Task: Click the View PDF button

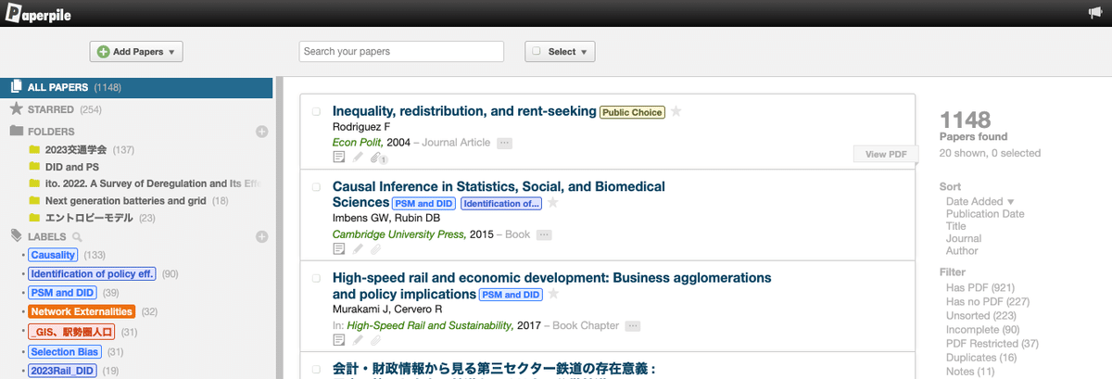Action: [x=884, y=155]
